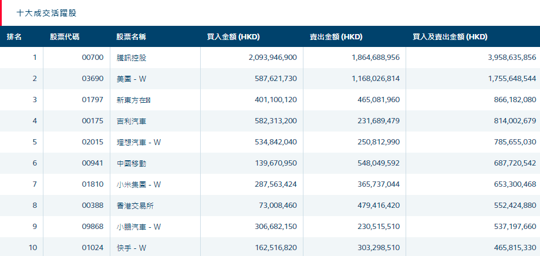The width and height of the screenshot is (540, 256).
Task: Click buy amount 287,563,424
Action: tap(275, 184)
